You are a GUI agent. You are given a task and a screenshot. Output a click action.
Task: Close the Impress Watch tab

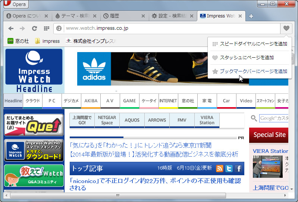tap(240, 16)
